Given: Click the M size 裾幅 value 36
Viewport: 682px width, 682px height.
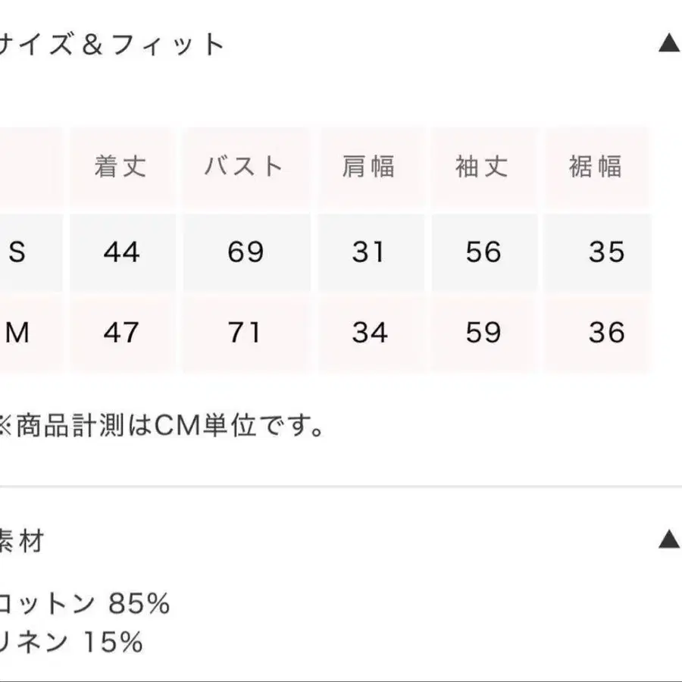Looking at the screenshot, I should (x=606, y=333).
